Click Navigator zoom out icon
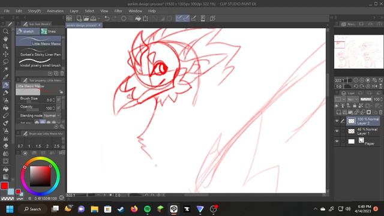 [x=356, y=80]
